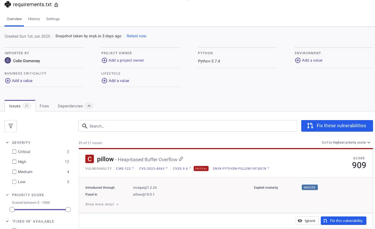375x229 pixels.
Task: Check the High severity filter
Action: (14, 162)
